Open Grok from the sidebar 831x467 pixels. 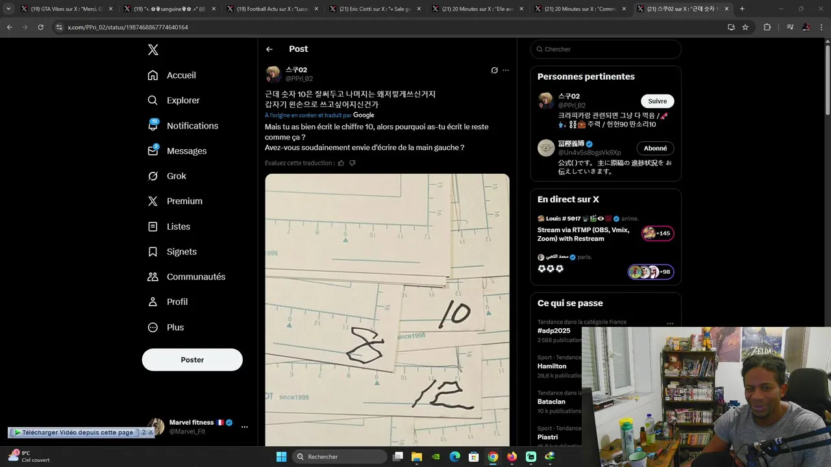[167, 176]
